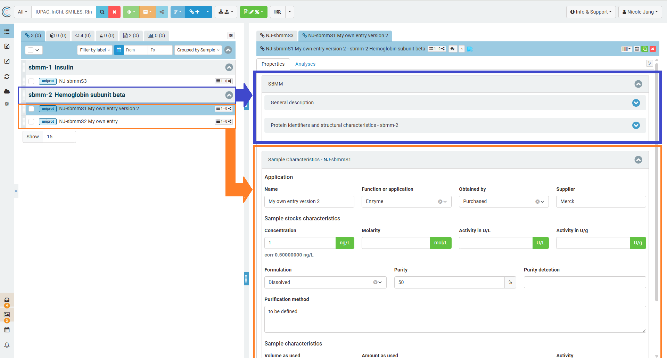Click the green copy sample button
Image resolution: width=667 pixels, height=358 pixels.
[645, 49]
